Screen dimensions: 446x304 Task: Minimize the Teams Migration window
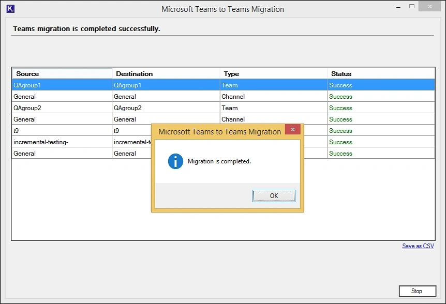point(398,7)
